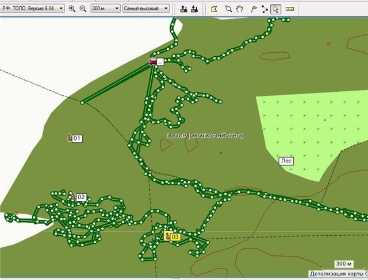The image size is (368, 280).
Task: Expand the Самый высокий detail level dropdown
Action: (x=146, y=9)
